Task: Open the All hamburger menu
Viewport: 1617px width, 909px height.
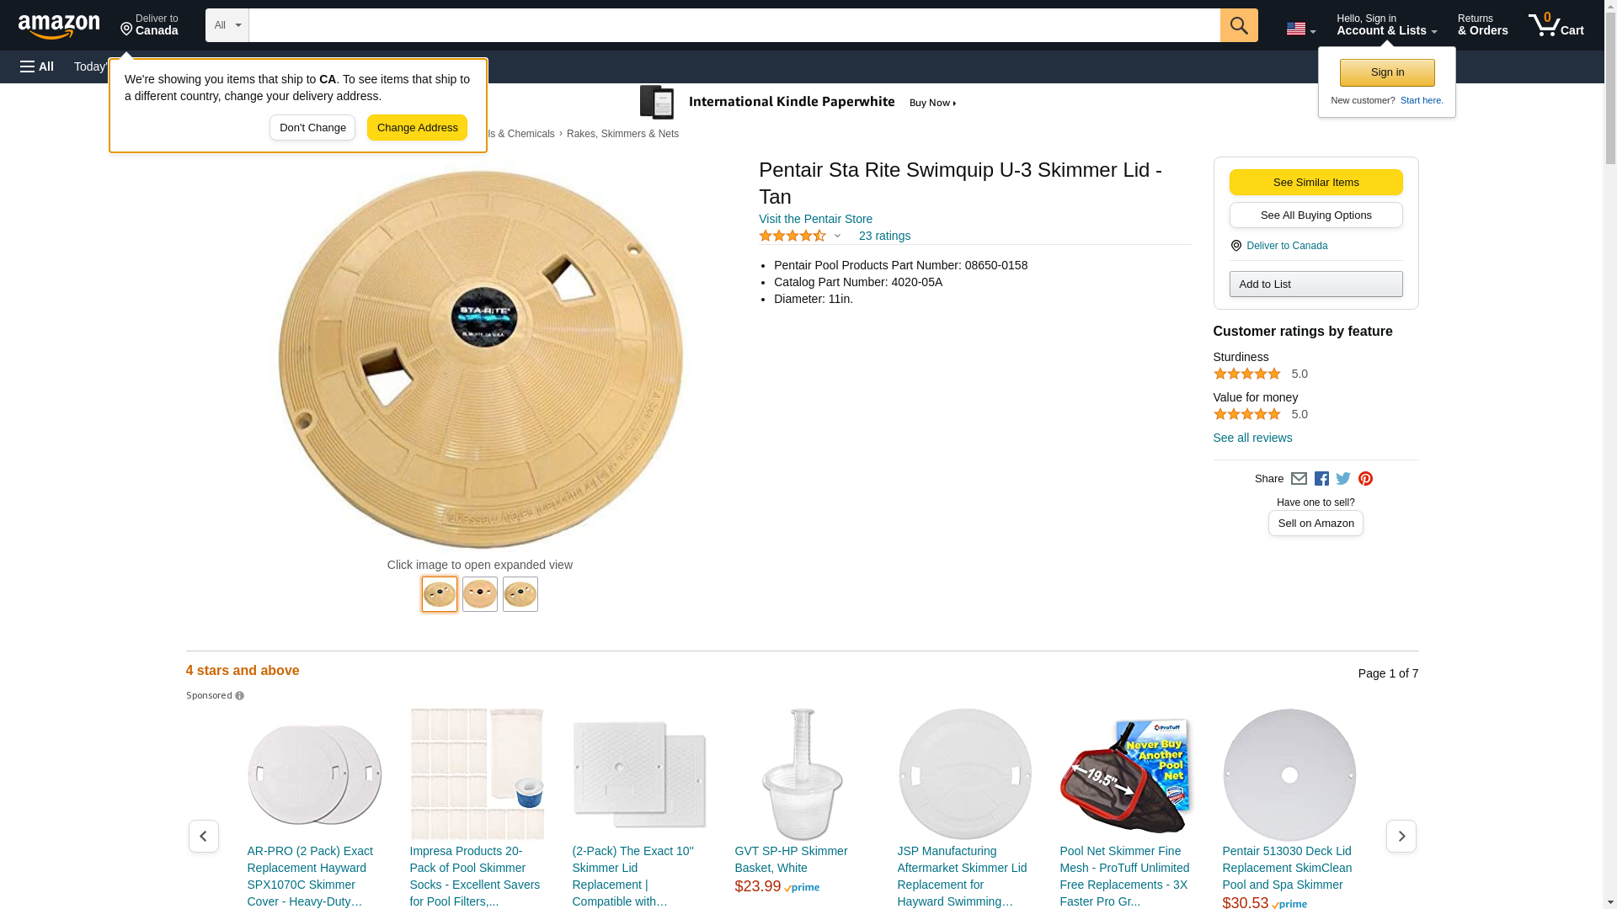Action: [x=37, y=66]
